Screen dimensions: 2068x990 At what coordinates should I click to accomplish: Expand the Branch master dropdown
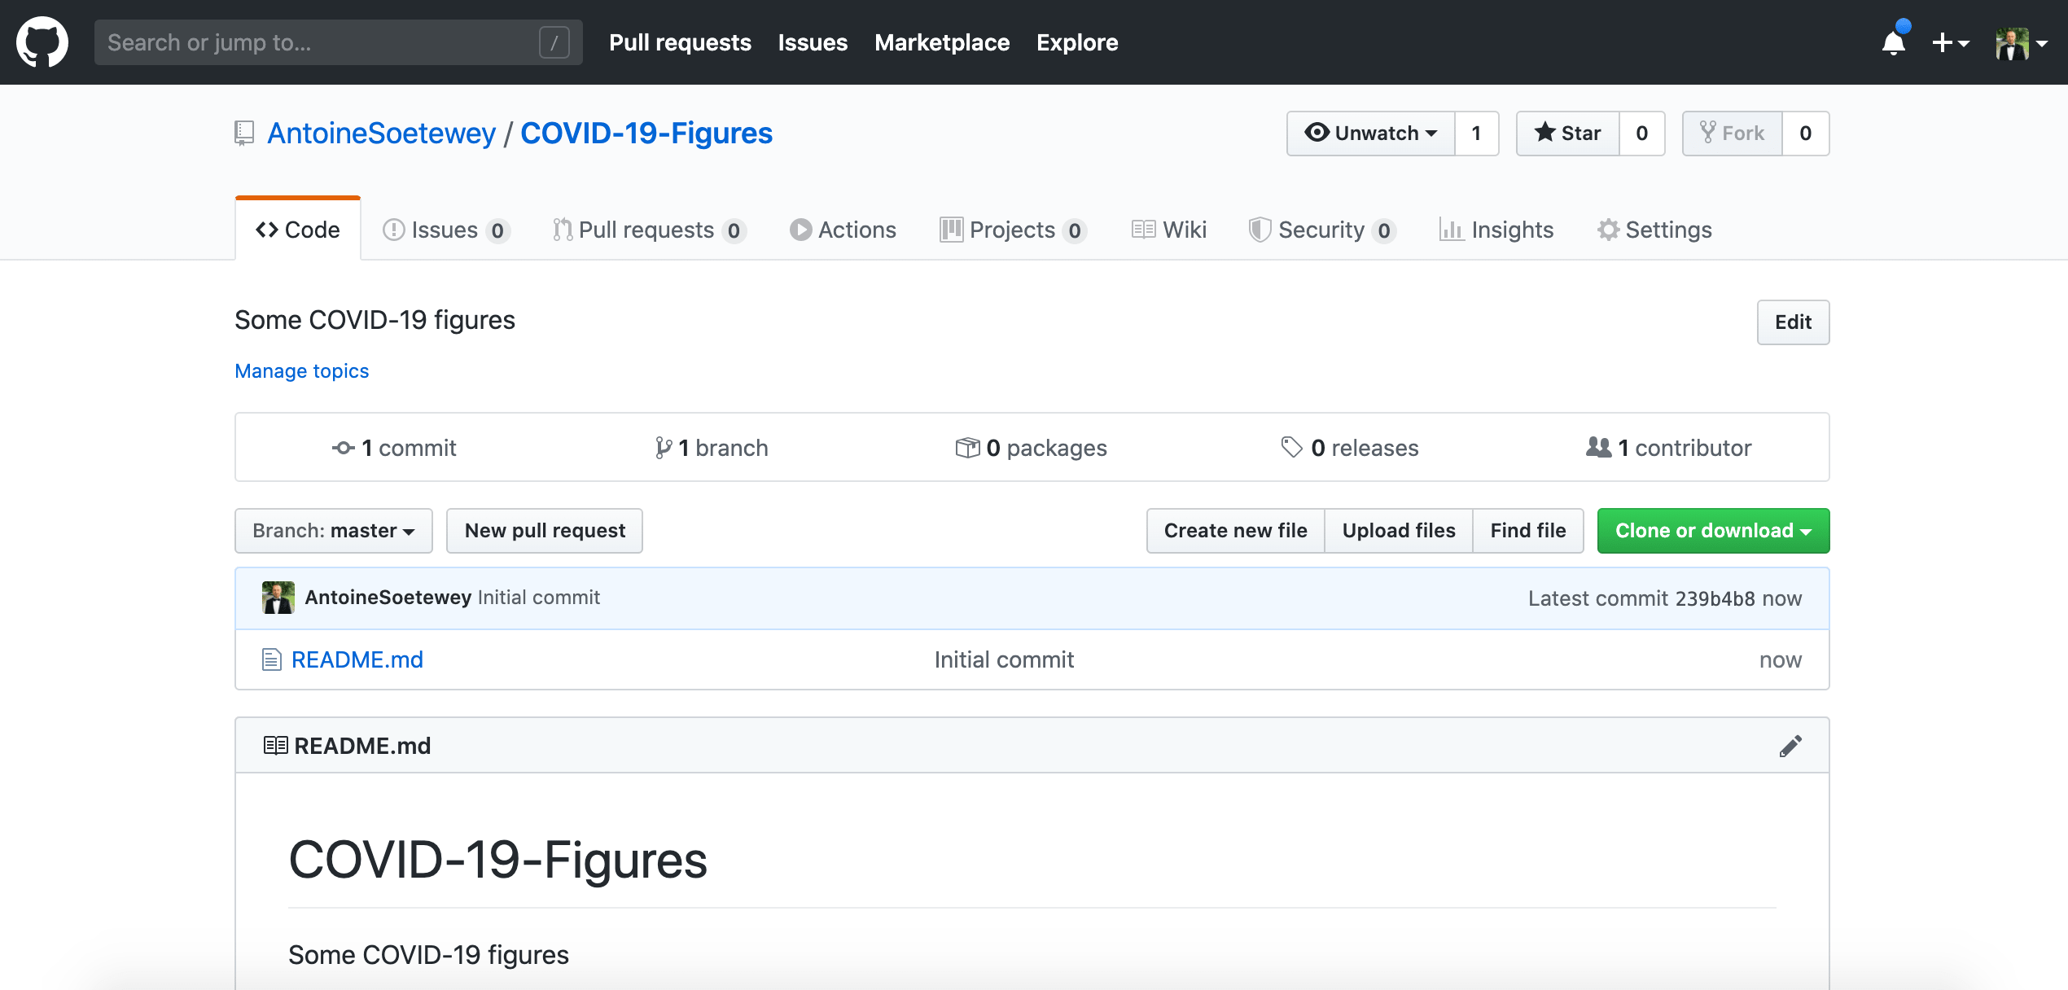tap(334, 530)
